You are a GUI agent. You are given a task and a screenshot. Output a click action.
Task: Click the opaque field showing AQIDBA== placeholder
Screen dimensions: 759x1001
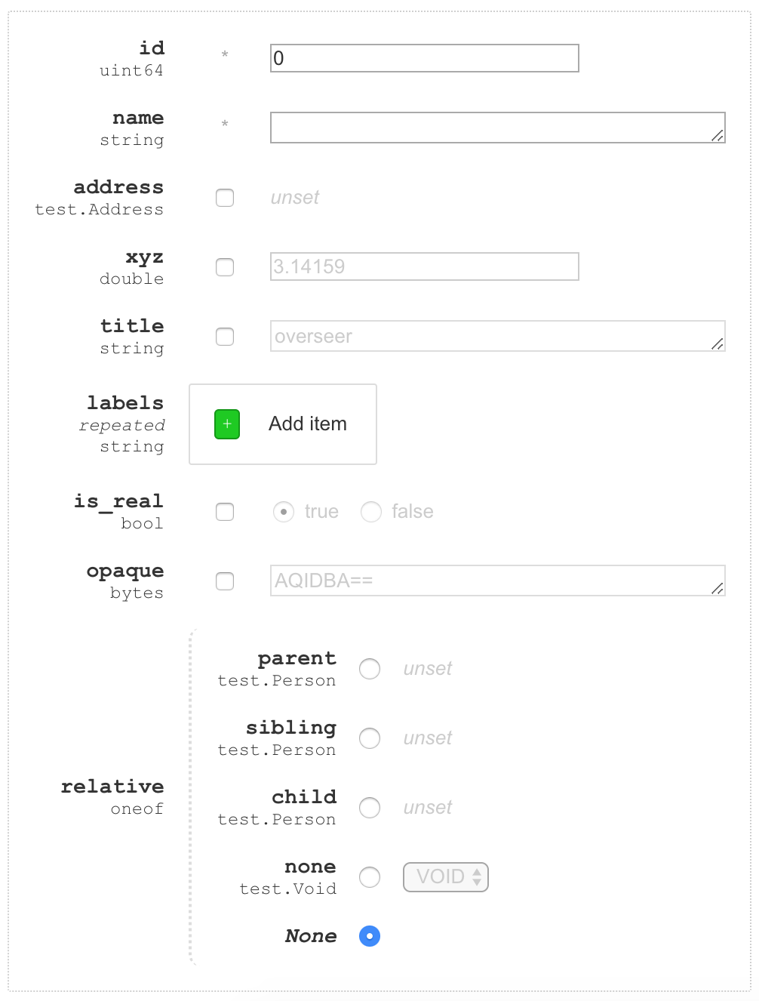coord(496,581)
